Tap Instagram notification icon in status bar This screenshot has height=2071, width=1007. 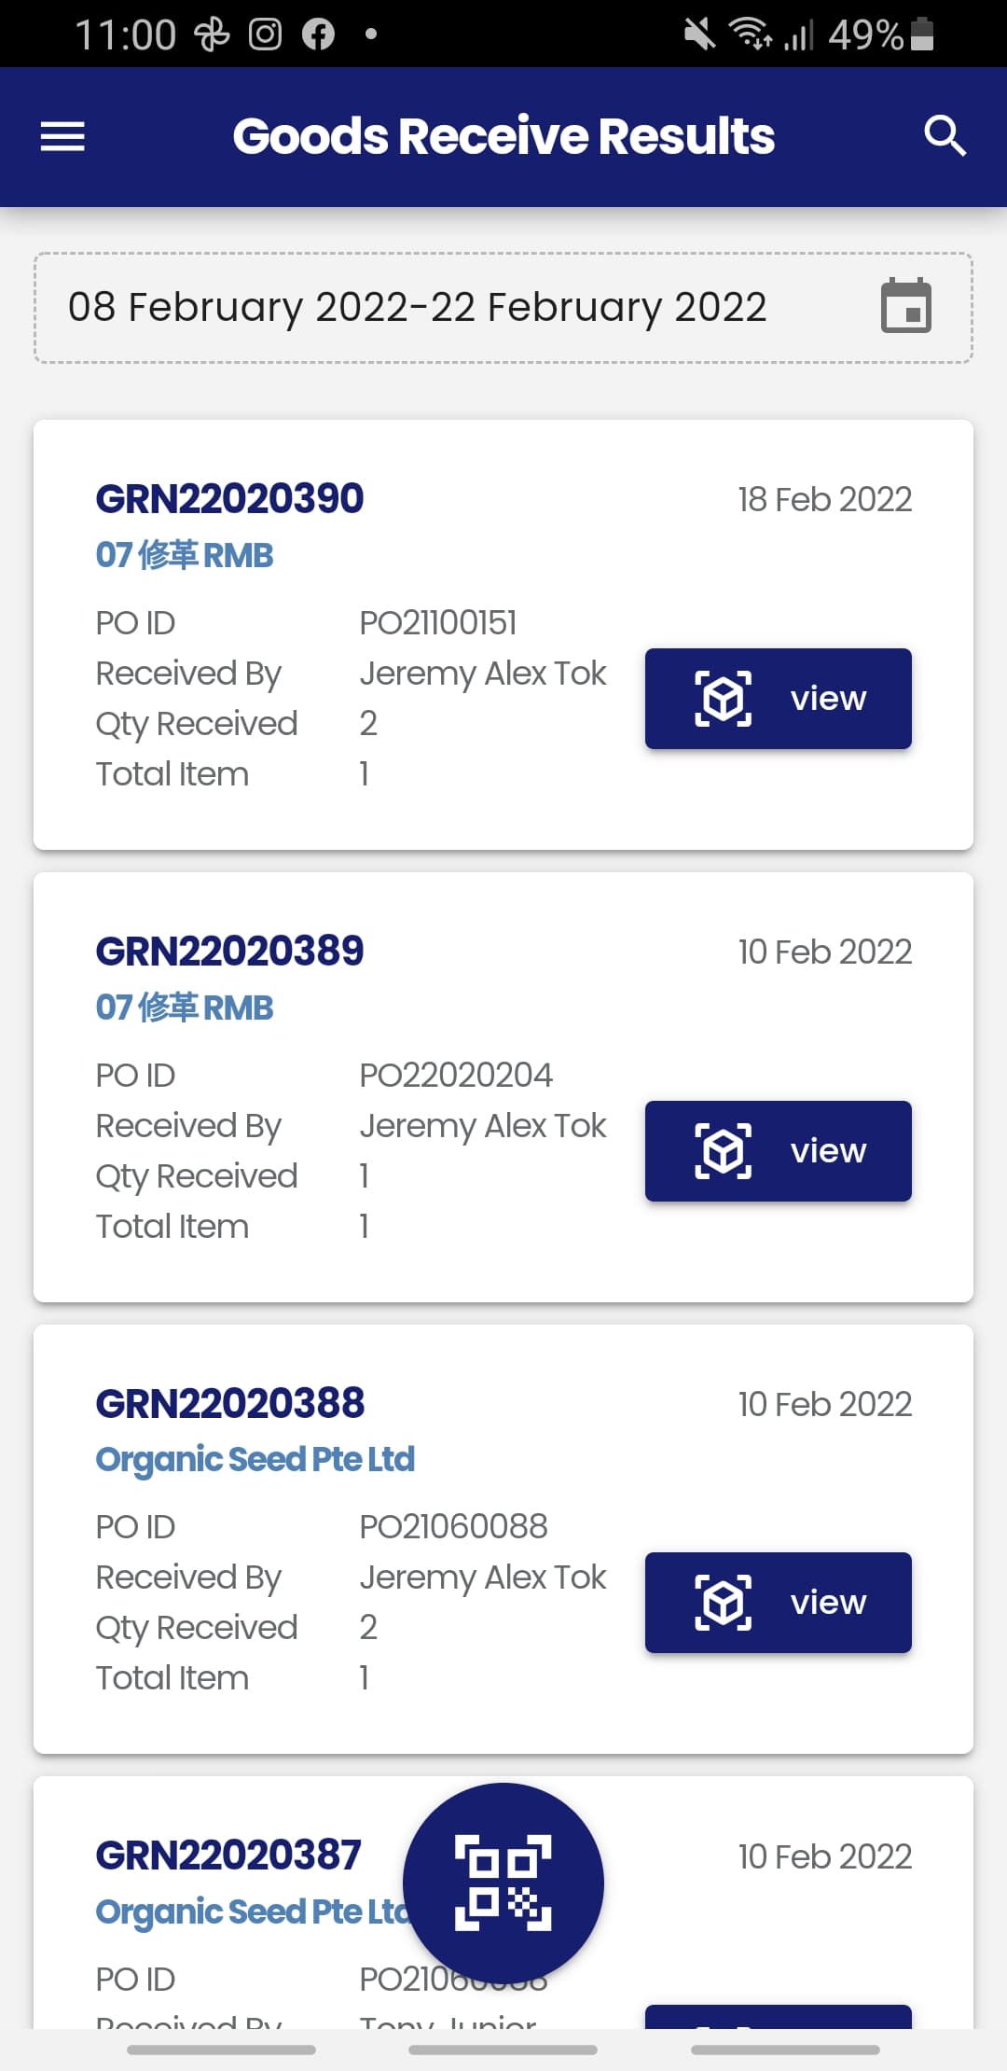[265, 35]
